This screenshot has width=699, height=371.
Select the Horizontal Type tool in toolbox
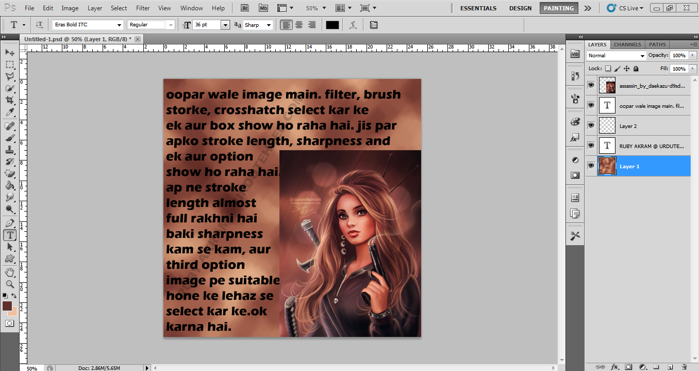[x=10, y=235]
